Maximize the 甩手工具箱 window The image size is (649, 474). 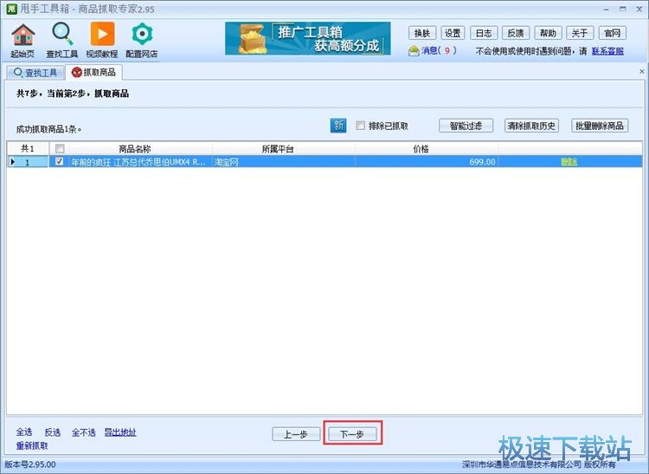point(622,9)
